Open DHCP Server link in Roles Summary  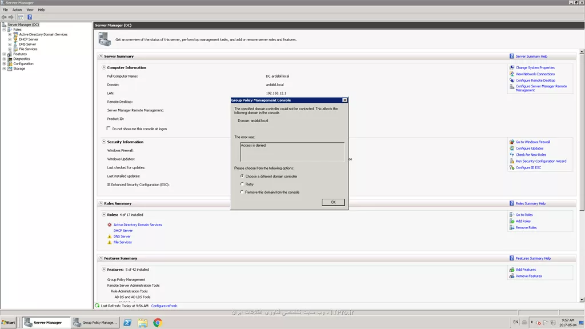pos(123,231)
